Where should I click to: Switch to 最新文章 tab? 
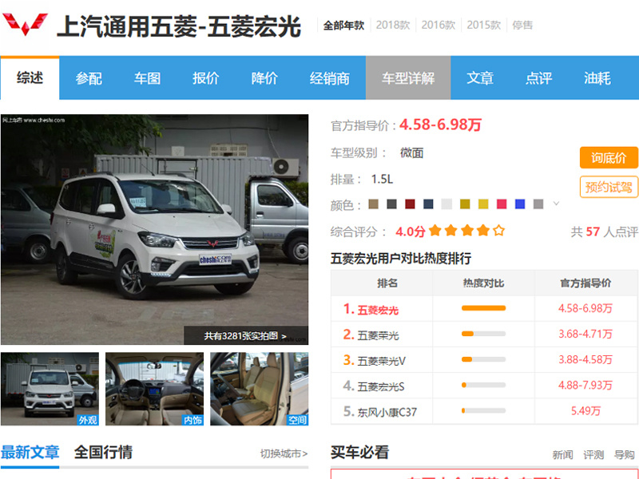[x=30, y=453]
